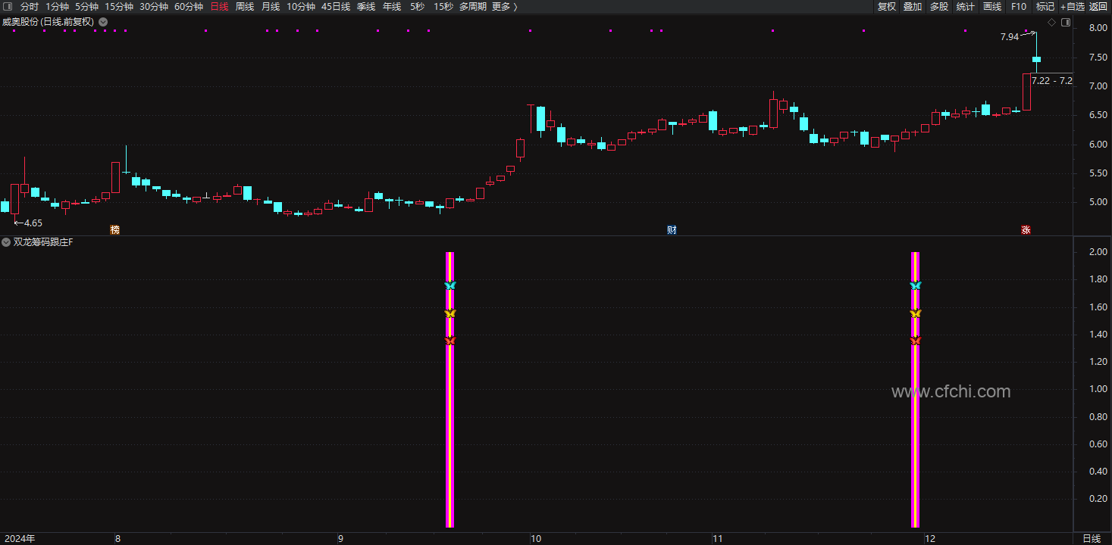The image size is (1112, 545).
Task: Click the 返回 back button
Action: click(x=1098, y=7)
